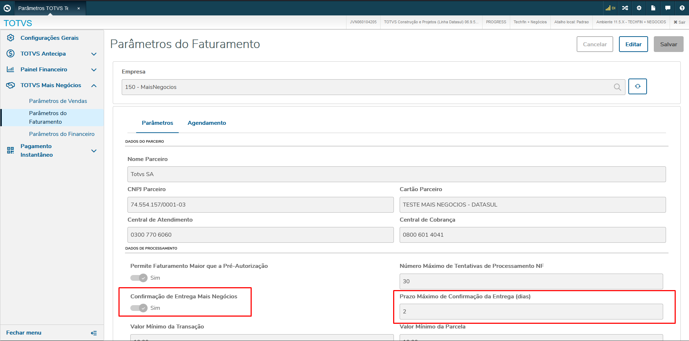
Task: Click the Ambiente 11.5.X header entry
Action: pos(631,22)
